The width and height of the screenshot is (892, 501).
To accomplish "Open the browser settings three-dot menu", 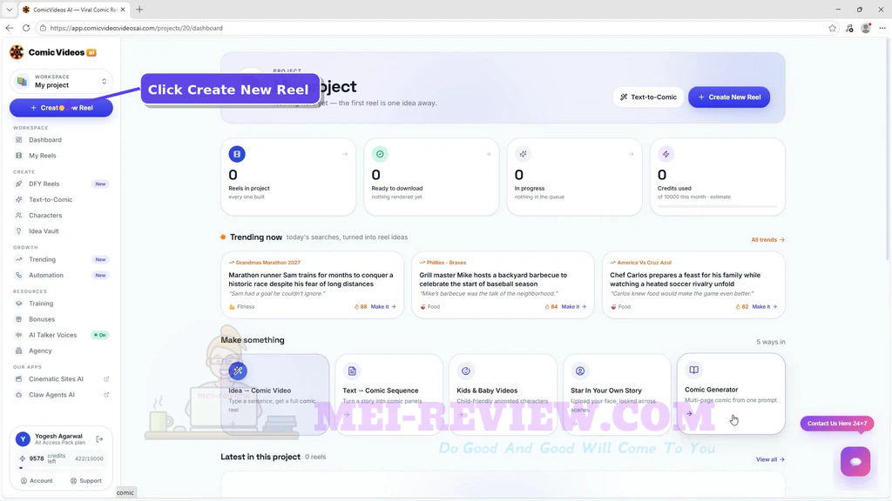I will click(882, 28).
